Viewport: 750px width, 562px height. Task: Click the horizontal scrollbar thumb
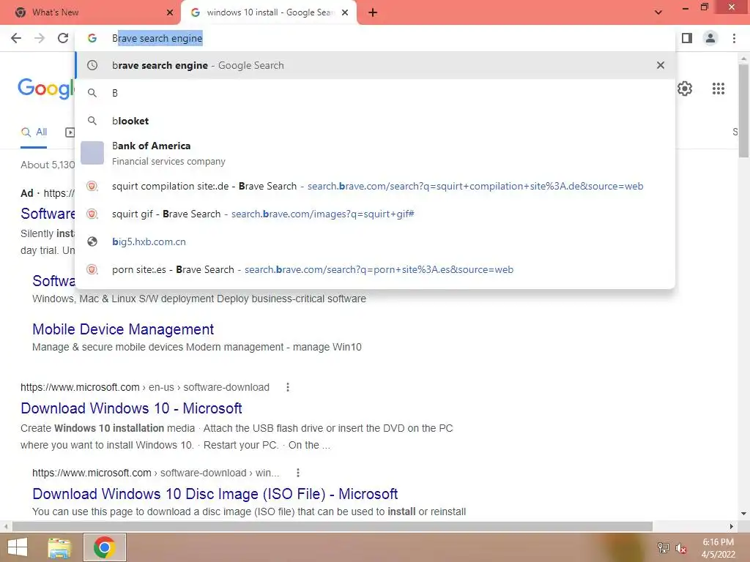click(333, 527)
